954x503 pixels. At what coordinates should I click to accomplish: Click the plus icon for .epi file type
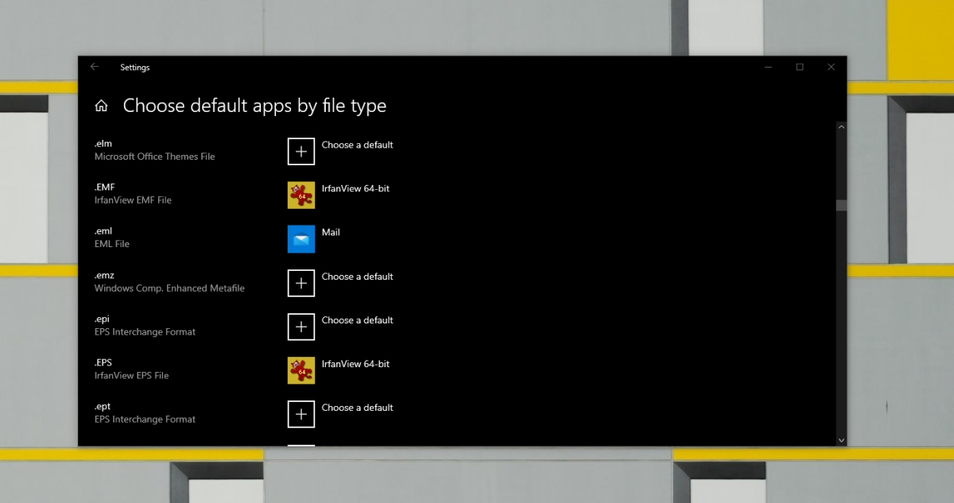pyautogui.click(x=301, y=327)
